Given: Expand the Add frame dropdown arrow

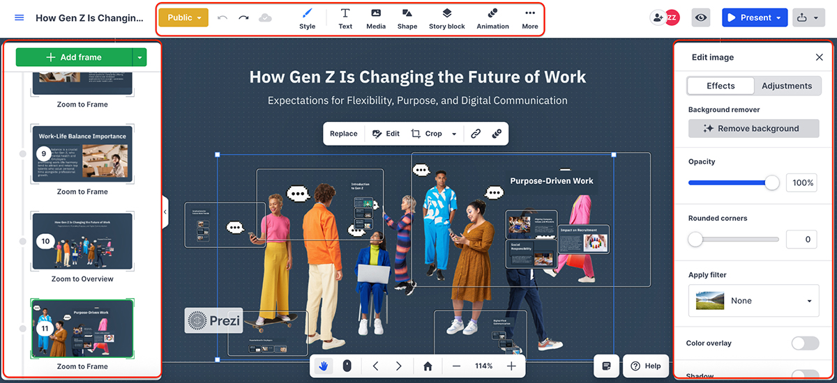Looking at the screenshot, I should (x=140, y=57).
